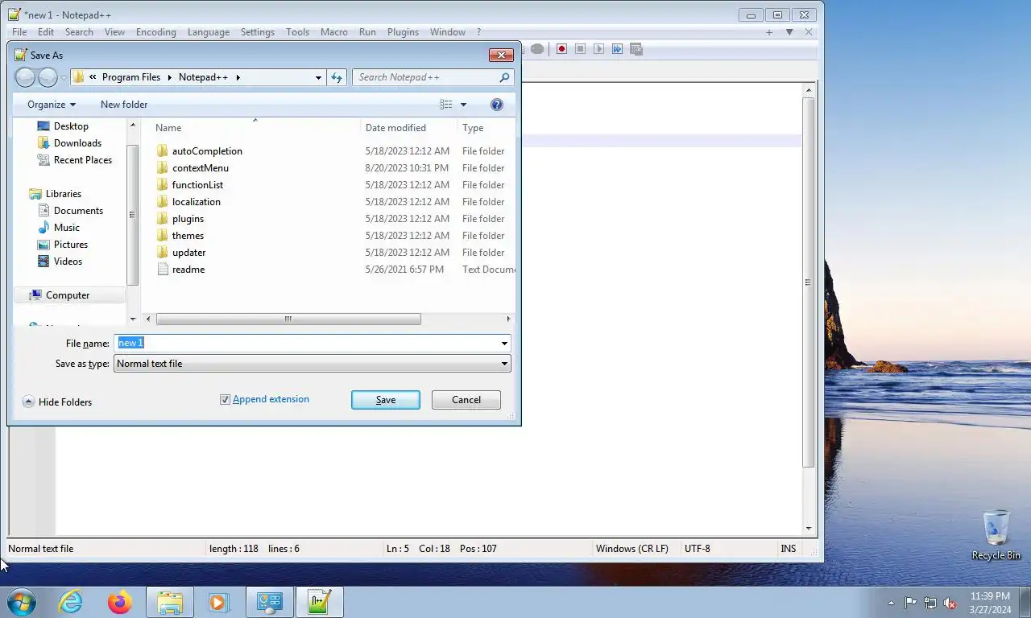Select the autoCompletion folder icon

tap(163, 151)
